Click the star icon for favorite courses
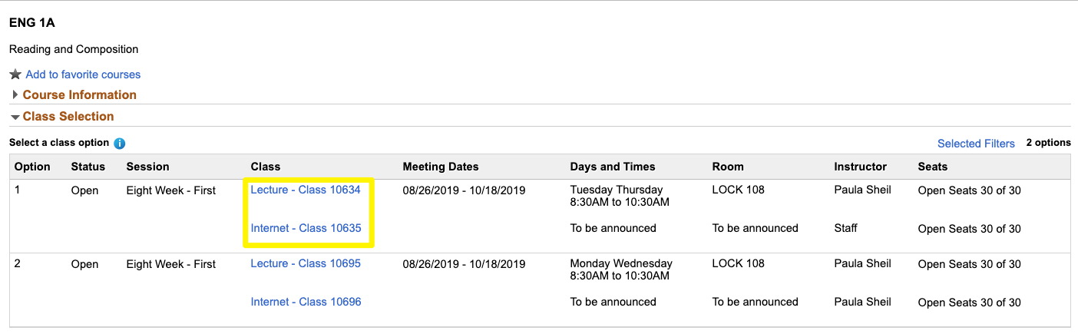Image resolution: width=1078 pixels, height=334 pixels. point(15,74)
